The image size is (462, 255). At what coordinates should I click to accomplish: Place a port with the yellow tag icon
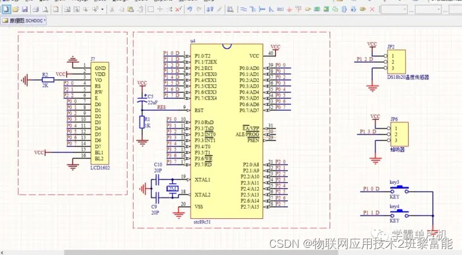coord(363,10)
